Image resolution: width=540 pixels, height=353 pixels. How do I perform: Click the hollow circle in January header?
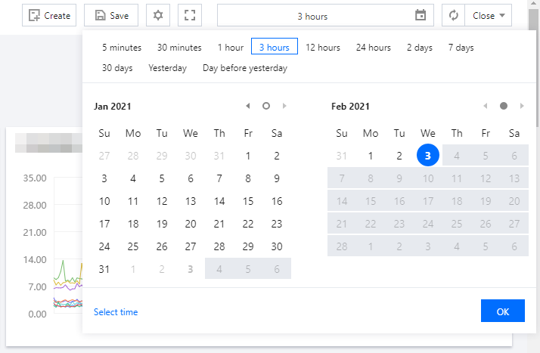[266, 107]
